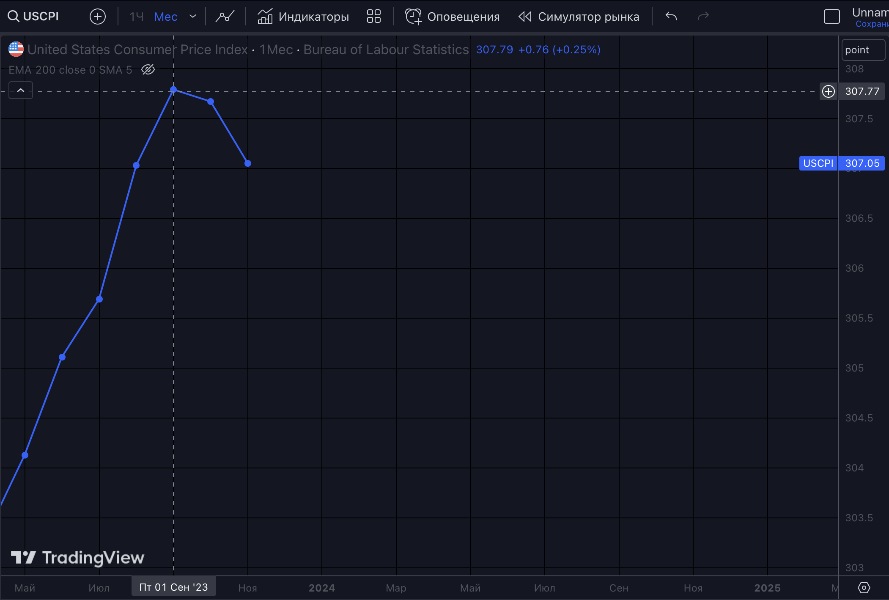The width and height of the screenshot is (889, 600).
Task: Select the Мар label on the time axis
Action: [396, 588]
